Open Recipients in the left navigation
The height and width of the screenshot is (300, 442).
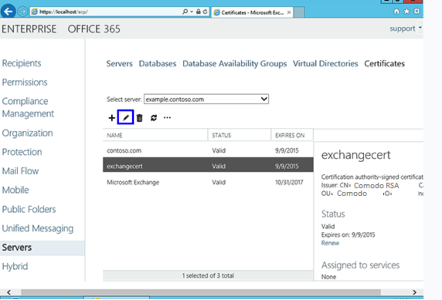pyautogui.click(x=21, y=63)
